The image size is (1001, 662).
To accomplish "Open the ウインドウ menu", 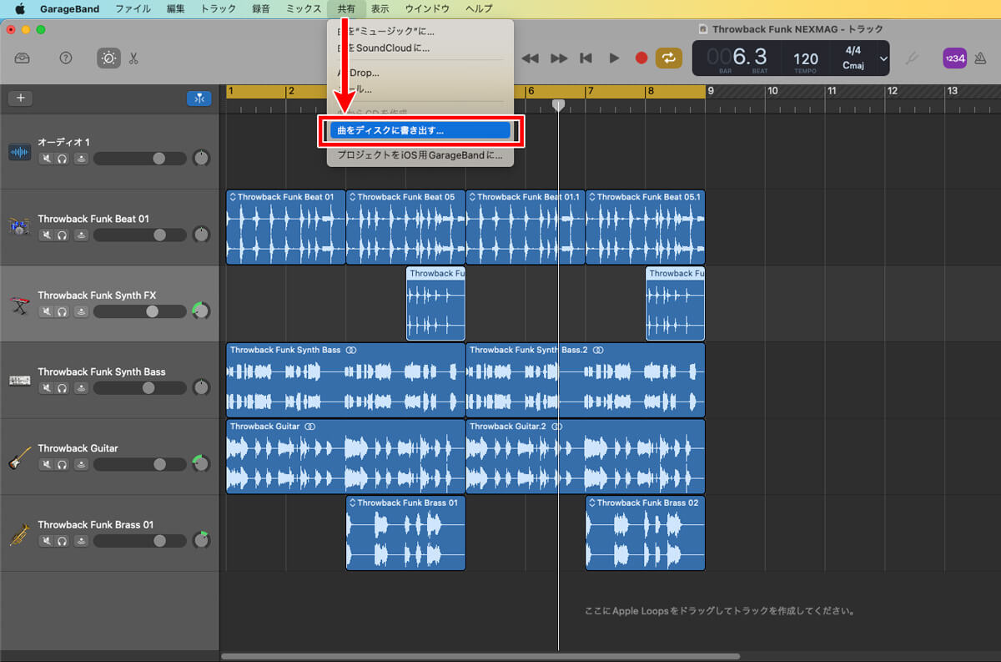I will 427,8.
